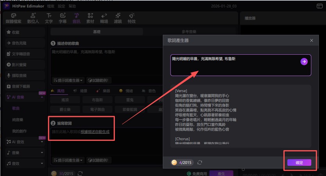Open 音頻下載器 audio downloader
This screenshot has height=176, width=326.
25,86
